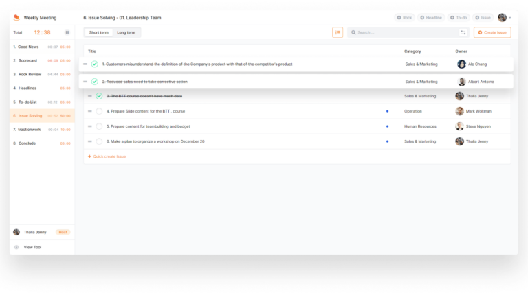Click the expand icon in search bar
The image size is (528, 295).
[x=463, y=32]
